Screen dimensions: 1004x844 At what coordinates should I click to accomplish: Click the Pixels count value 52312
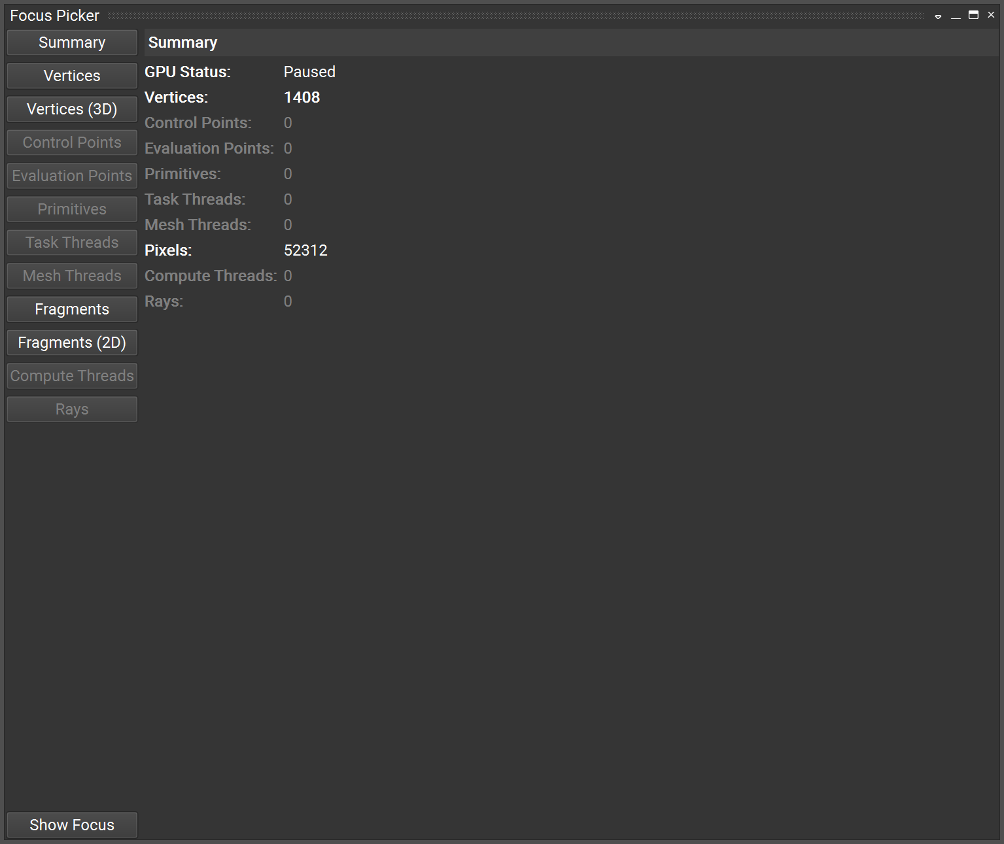[x=305, y=250]
